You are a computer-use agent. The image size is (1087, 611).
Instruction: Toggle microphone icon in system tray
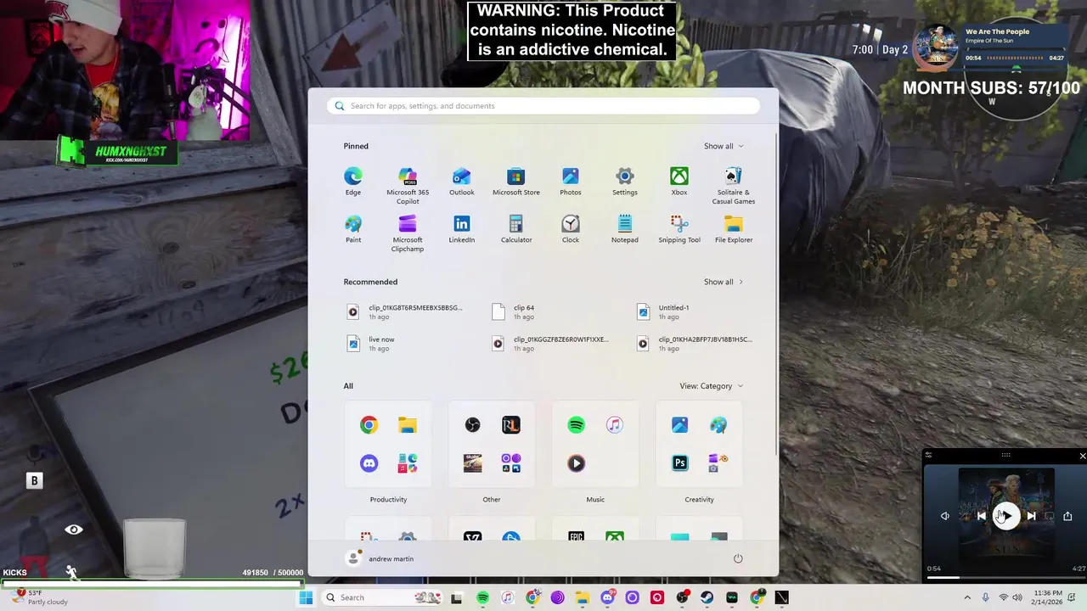pyautogui.click(x=985, y=597)
